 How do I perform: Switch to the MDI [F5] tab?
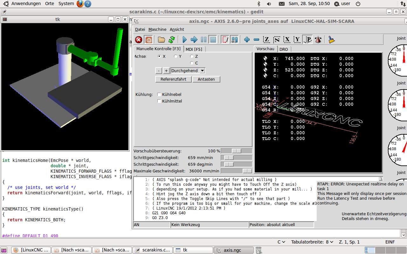coord(194,49)
